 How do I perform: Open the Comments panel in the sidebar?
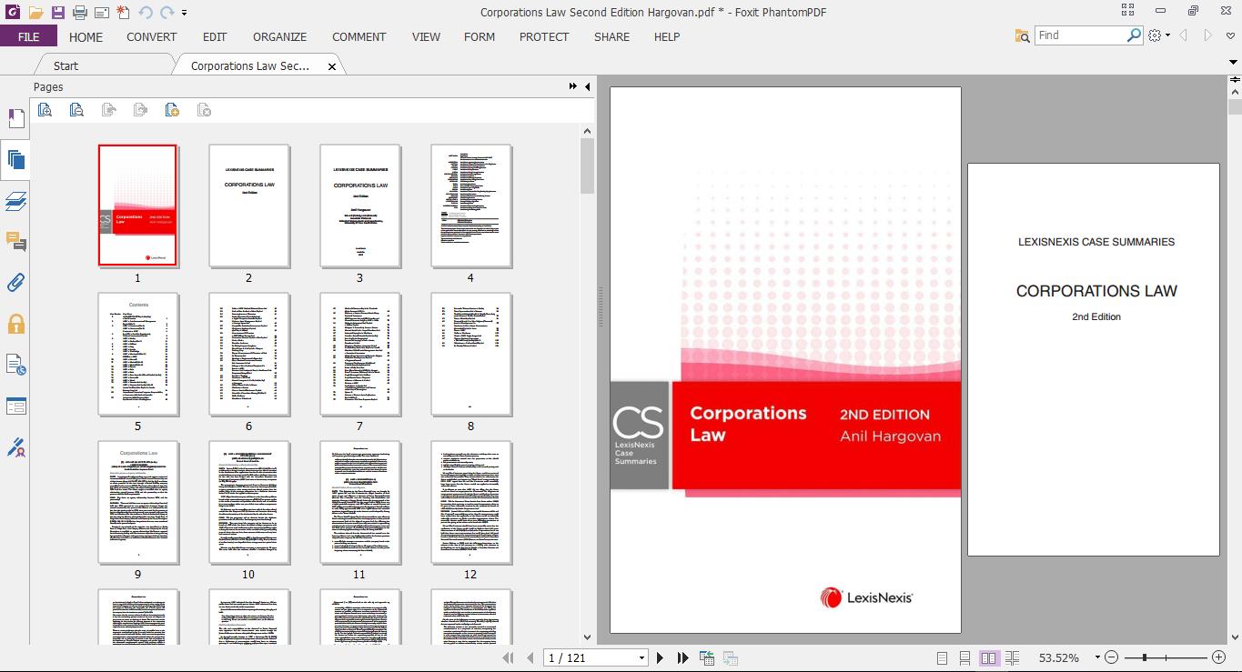pyautogui.click(x=15, y=242)
